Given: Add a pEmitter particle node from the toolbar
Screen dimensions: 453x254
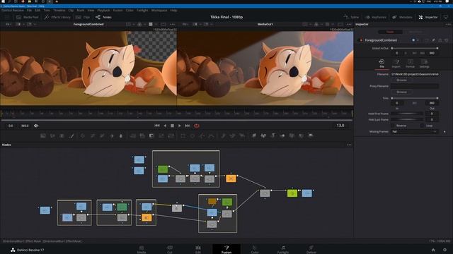Looking at the screenshot, I should [x=224, y=135].
